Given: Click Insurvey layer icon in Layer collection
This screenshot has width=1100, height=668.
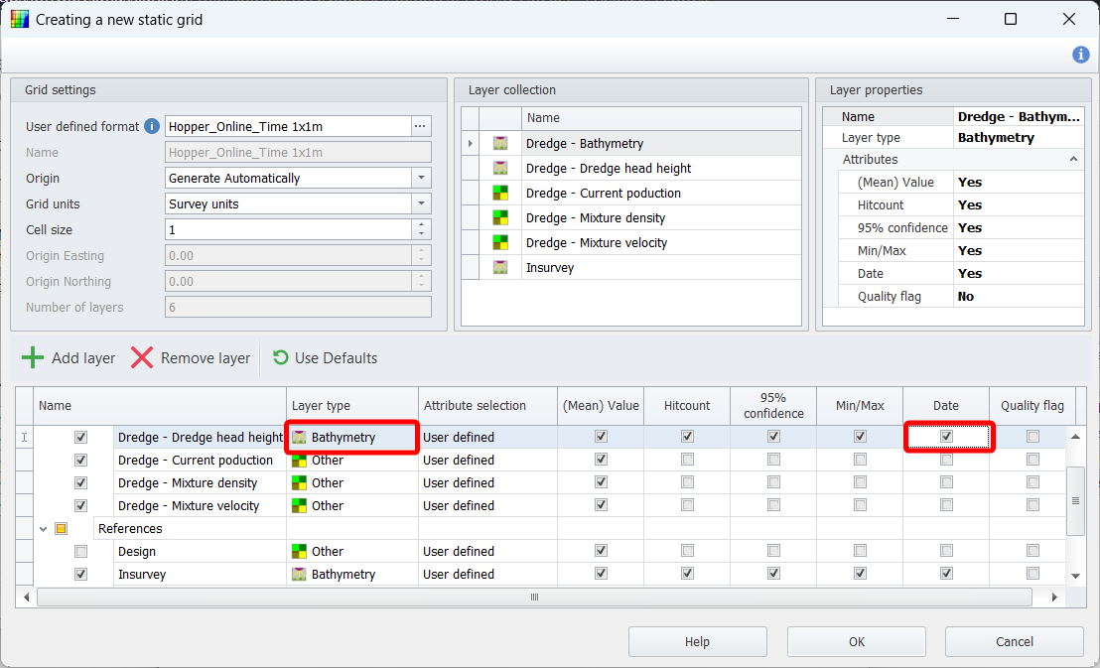Looking at the screenshot, I should (x=500, y=268).
